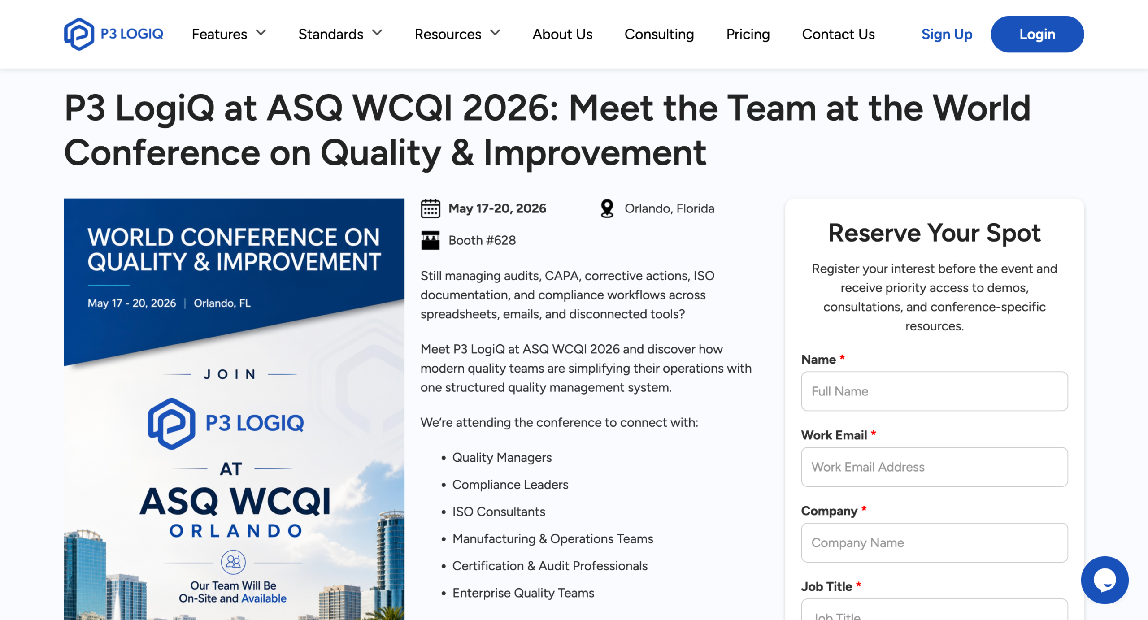Click the 'May 17-20, 2026' date text

497,208
